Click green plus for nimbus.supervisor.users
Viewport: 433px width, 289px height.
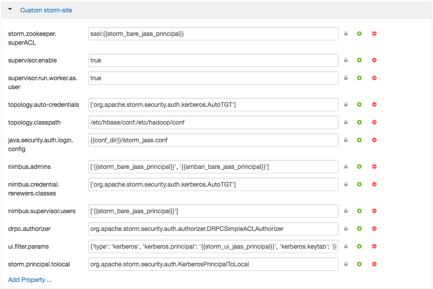(359, 211)
